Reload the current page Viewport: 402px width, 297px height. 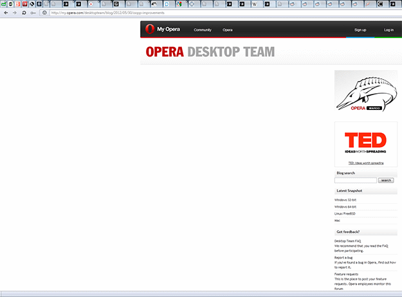point(24,12)
